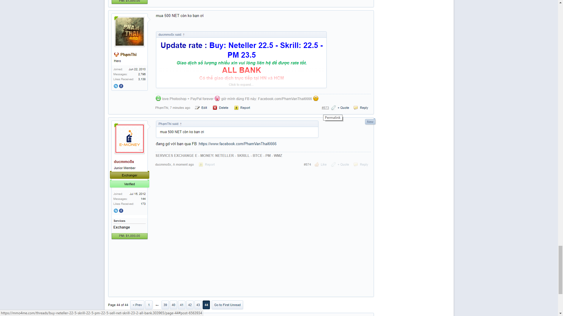Image resolution: width=563 pixels, height=316 pixels.
Task: Reply to post #874
Action: coord(364,164)
